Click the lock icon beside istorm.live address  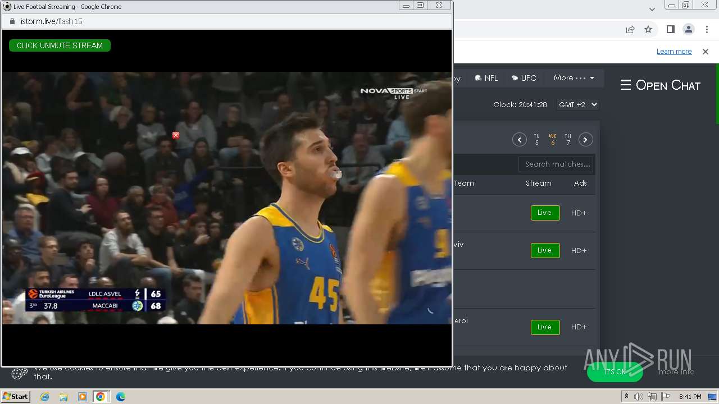pyautogui.click(x=12, y=21)
